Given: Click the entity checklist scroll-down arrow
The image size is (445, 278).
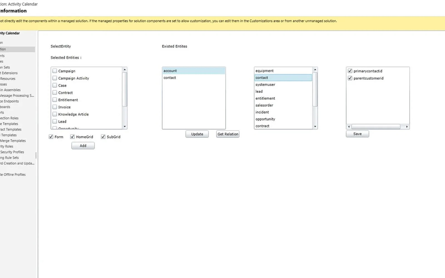Looking at the screenshot, I should pos(125,126).
